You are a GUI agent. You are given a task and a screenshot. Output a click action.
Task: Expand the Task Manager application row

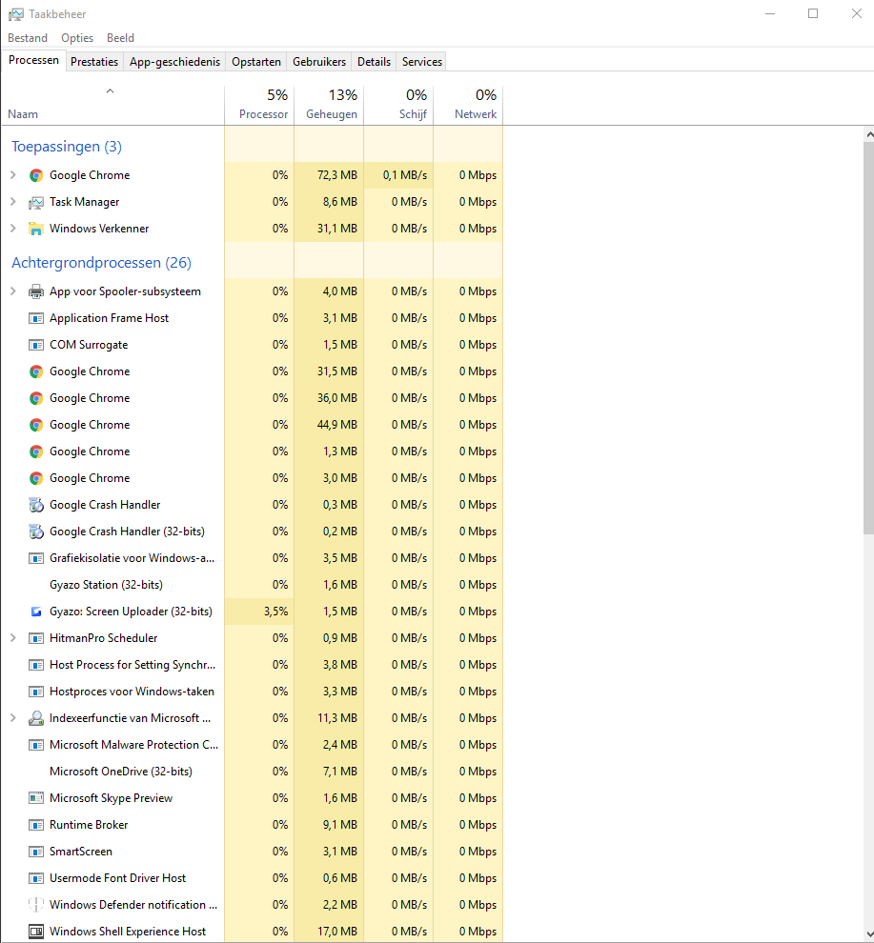(13, 202)
